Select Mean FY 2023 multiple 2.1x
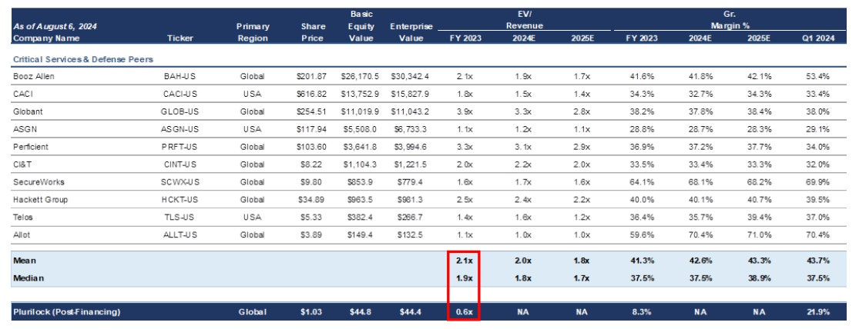The image size is (859, 329). [x=465, y=261]
